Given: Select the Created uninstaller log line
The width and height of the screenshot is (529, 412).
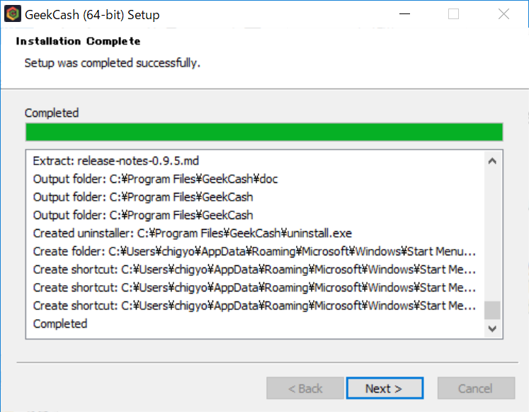Looking at the screenshot, I should [x=192, y=233].
